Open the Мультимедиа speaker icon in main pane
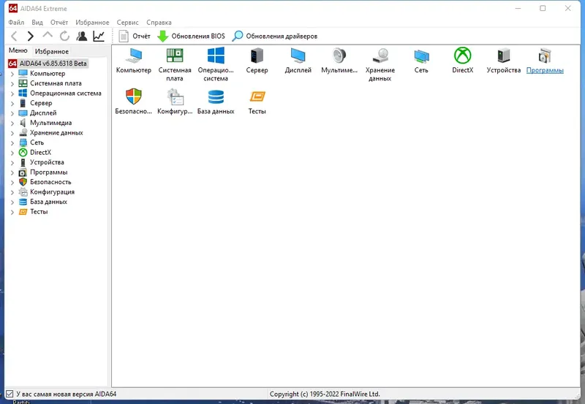 click(339, 56)
